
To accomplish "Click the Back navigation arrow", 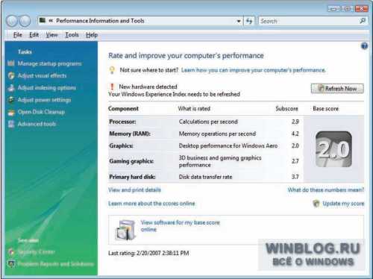I will 12,21.
